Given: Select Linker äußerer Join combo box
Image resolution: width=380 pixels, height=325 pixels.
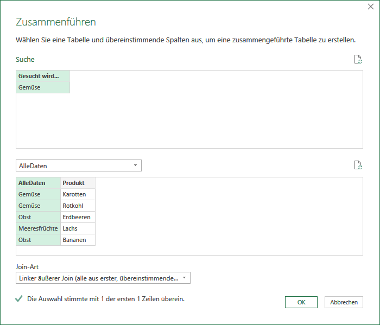Looking at the screenshot, I should click(x=103, y=278).
